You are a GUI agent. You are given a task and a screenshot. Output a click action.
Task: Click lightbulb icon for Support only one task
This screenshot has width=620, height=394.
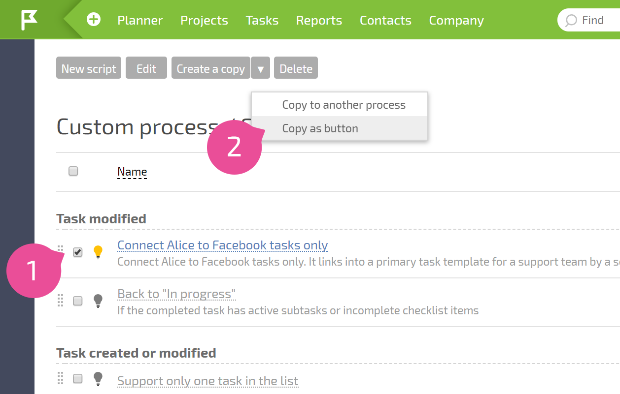(x=98, y=379)
